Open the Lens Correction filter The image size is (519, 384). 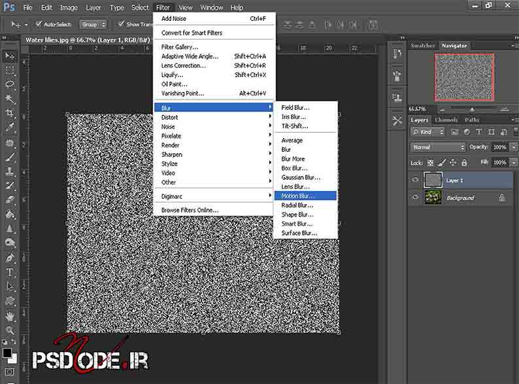click(214, 65)
